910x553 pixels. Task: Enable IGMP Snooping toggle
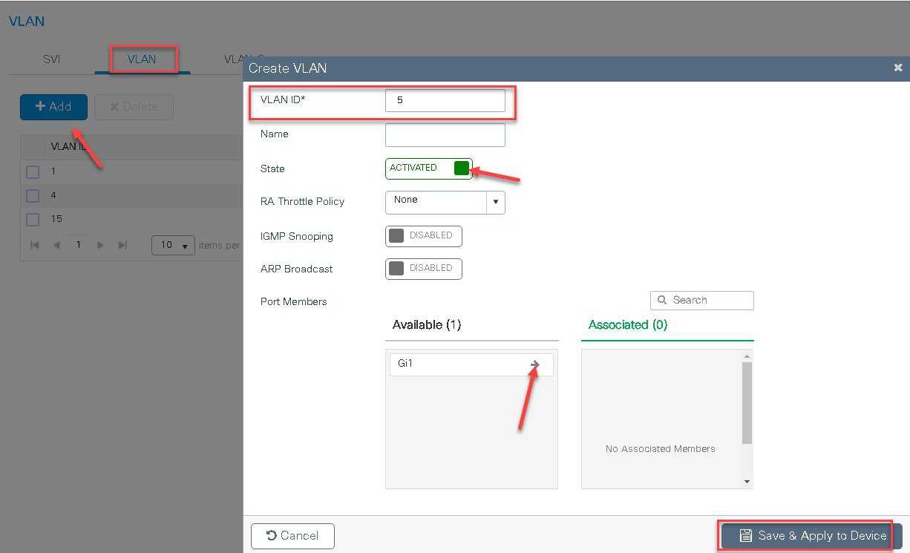[424, 236]
